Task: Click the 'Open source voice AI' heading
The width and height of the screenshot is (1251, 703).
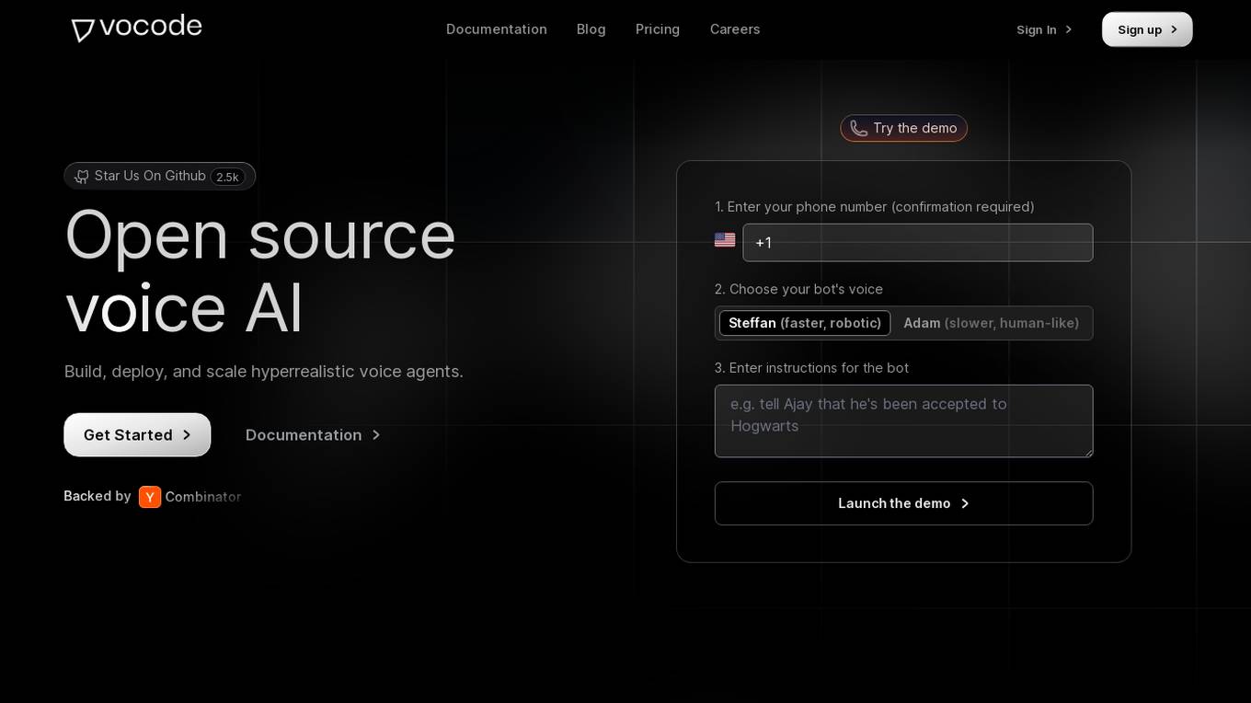Action: (260, 271)
